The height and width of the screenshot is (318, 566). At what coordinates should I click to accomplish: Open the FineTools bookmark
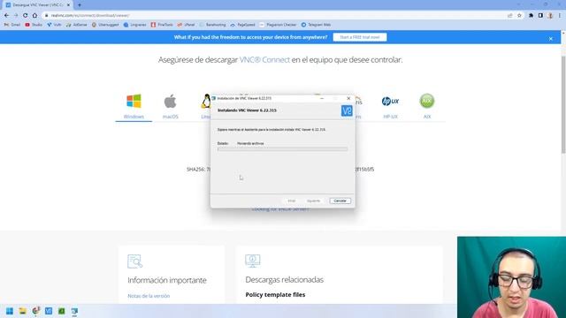pos(162,25)
